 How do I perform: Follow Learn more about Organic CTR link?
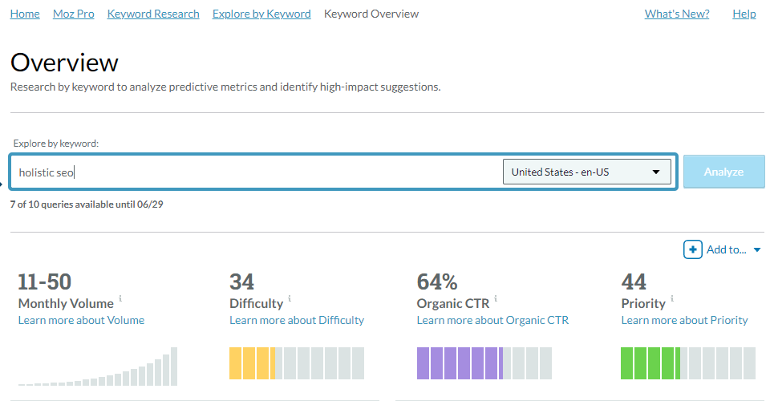pyautogui.click(x=492, y=320)
